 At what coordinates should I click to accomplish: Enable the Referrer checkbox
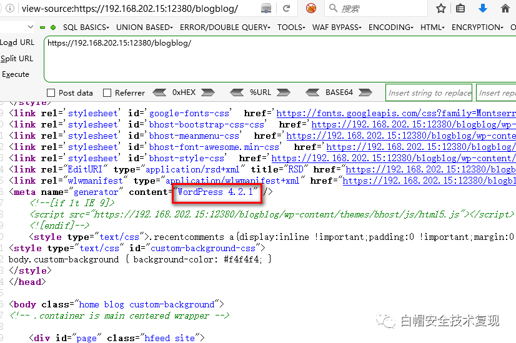coord(107,93)
